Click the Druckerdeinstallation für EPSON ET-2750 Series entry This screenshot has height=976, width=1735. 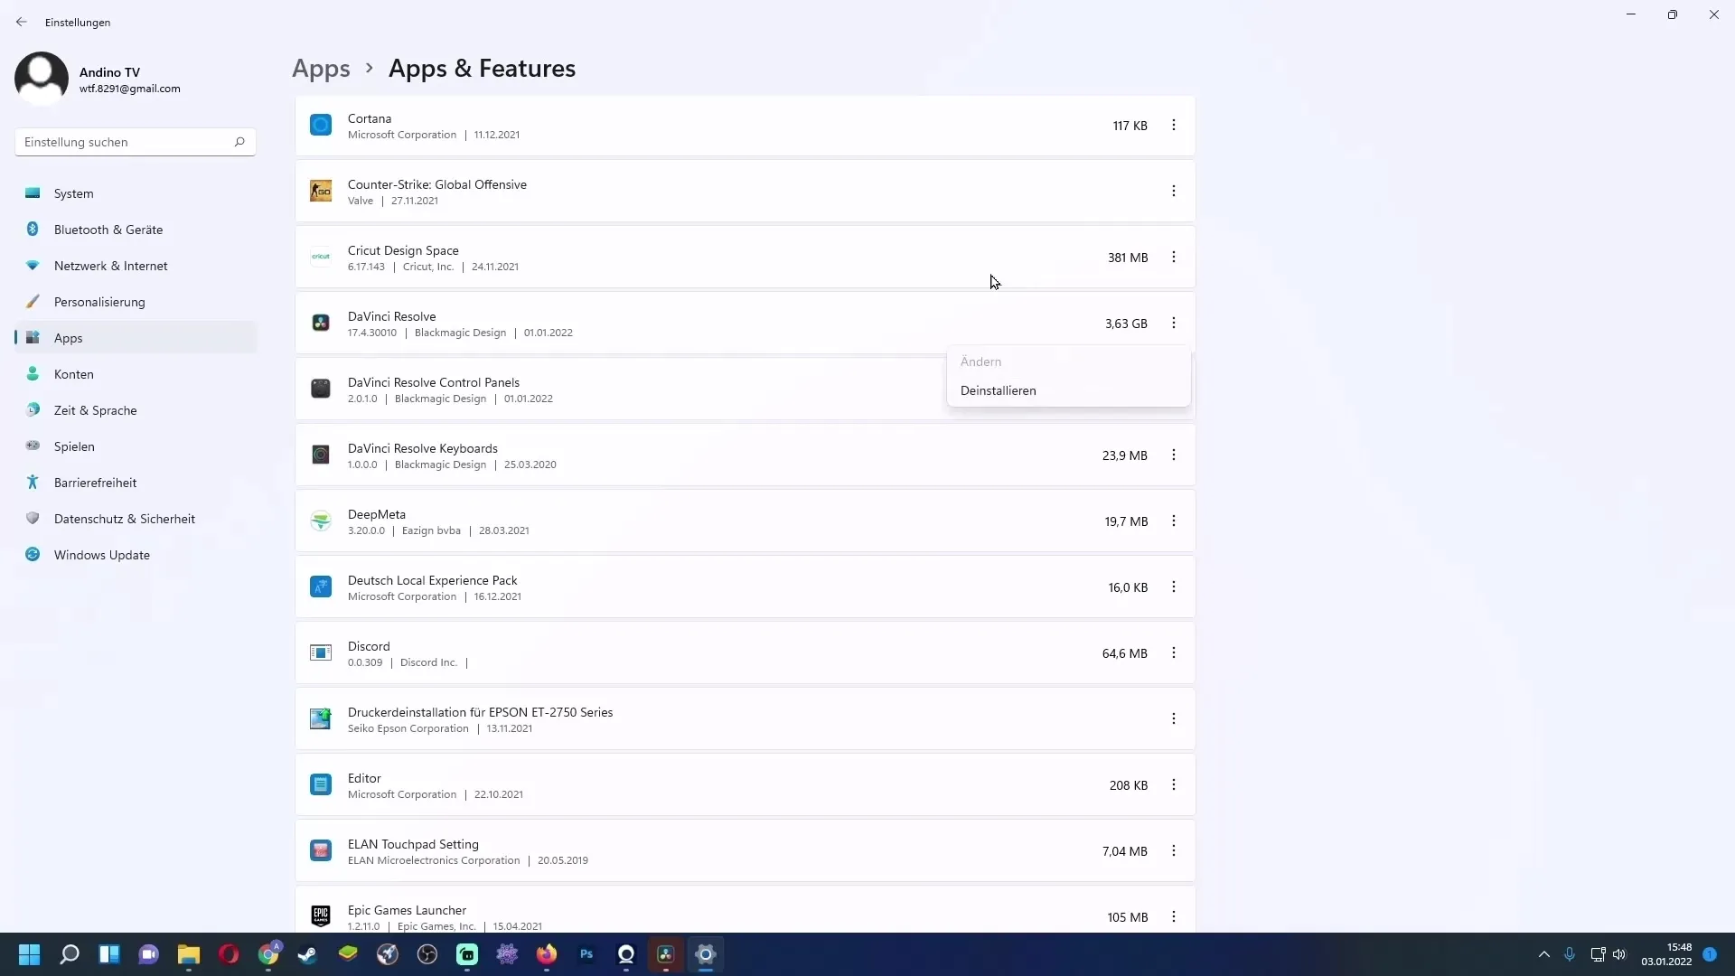(x=745, y=719)
